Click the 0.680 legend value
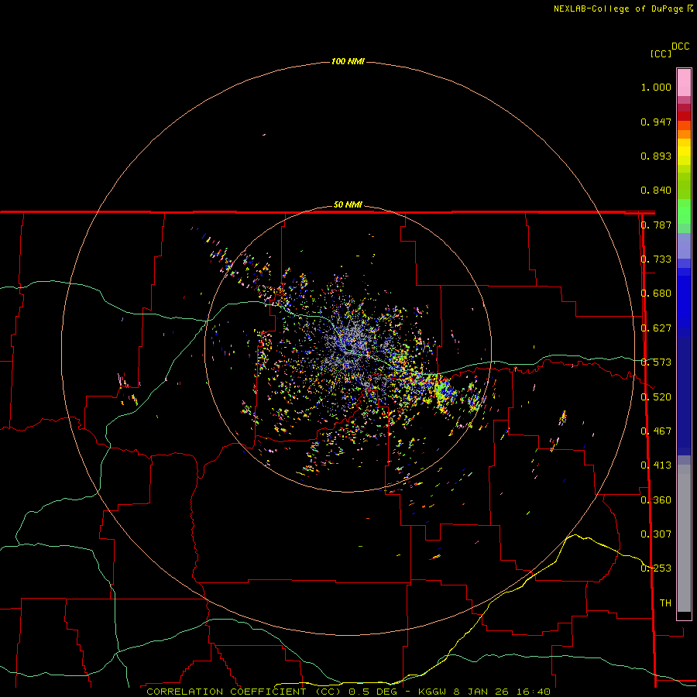This screenshot has height=697, width=697. click(x=656, y=294)
